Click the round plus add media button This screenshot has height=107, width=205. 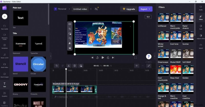5,17
